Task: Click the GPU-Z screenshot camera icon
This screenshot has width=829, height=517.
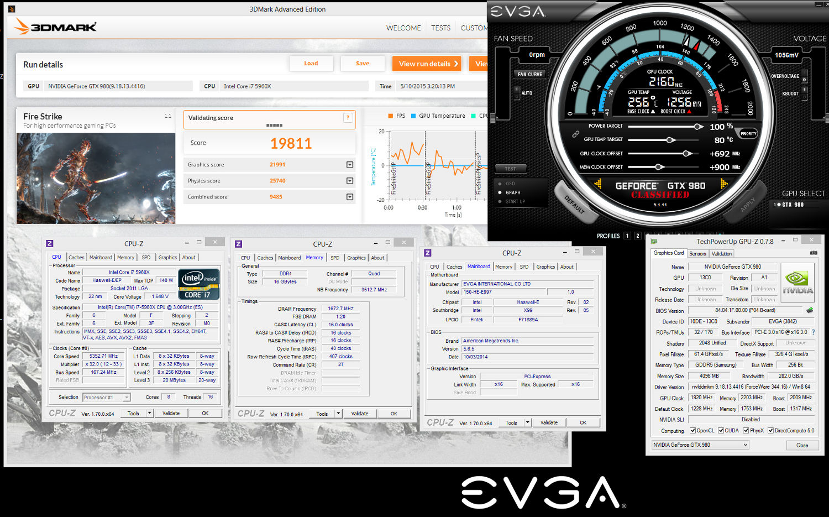Action: [x=814, y=253]
